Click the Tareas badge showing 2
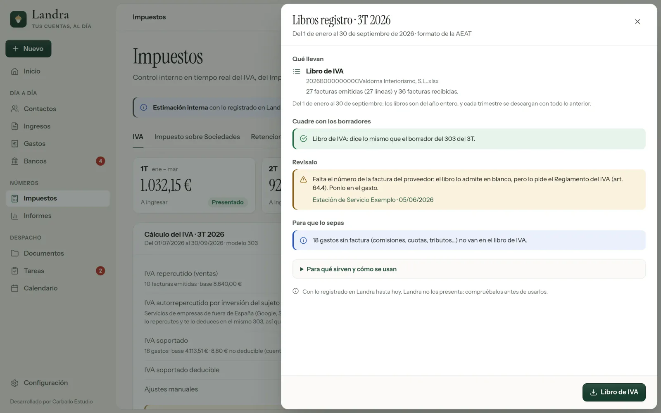The width and height of the screenshot is (661, 413). (x=100, y=271)
